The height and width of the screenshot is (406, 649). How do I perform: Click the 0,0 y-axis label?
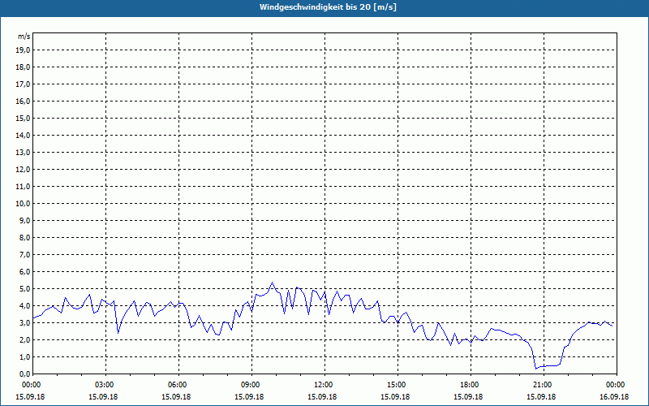(24, 374)
